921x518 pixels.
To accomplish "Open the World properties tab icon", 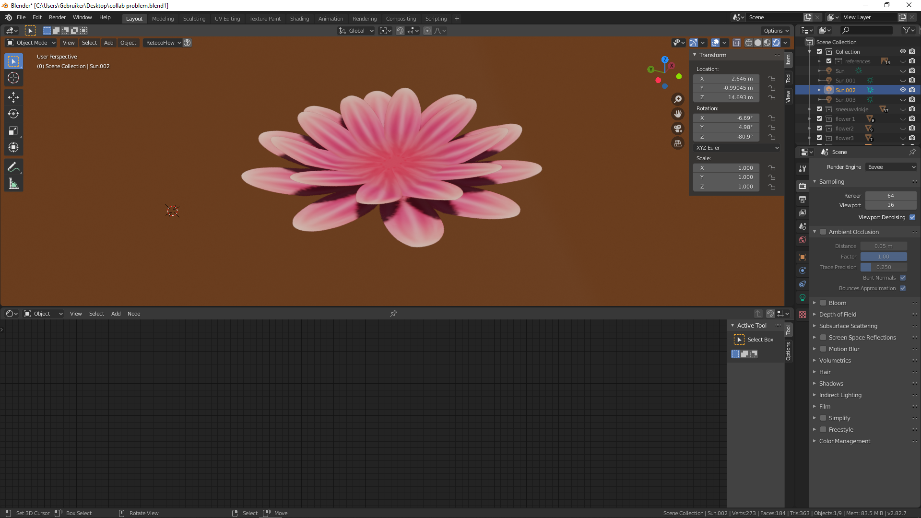I will coord(803,240).
